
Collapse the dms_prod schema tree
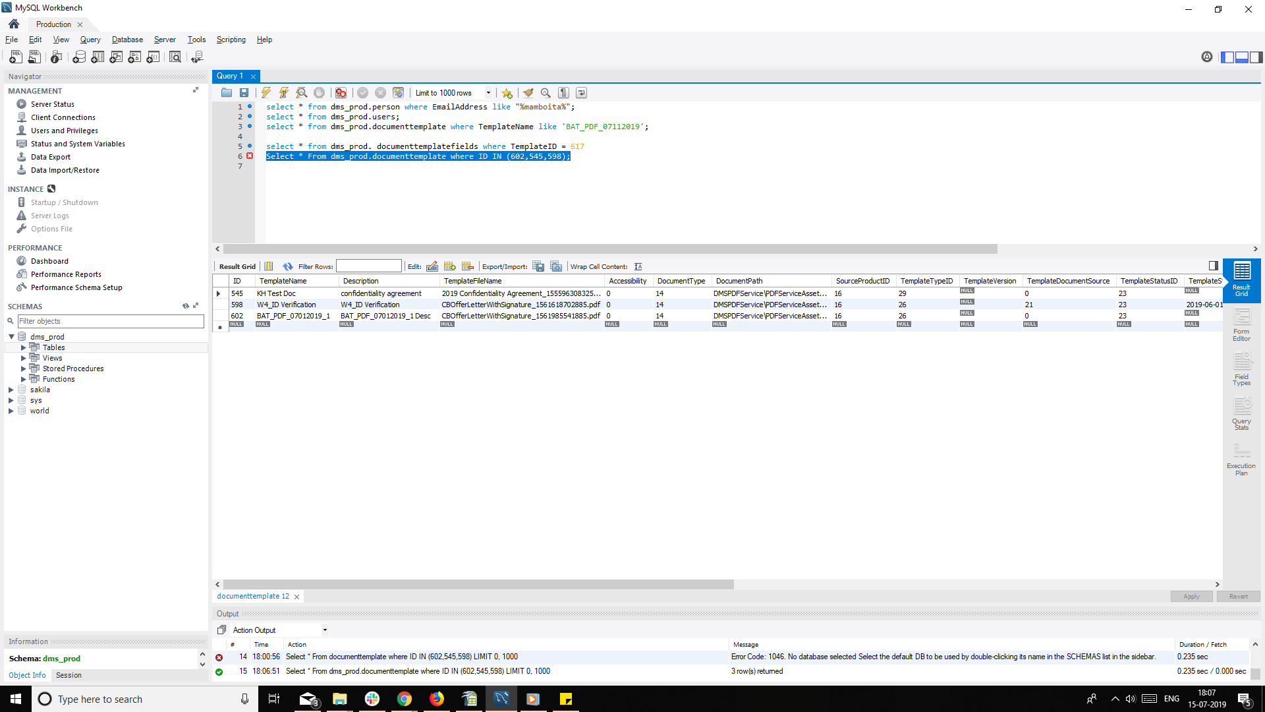tap(11, 337)
